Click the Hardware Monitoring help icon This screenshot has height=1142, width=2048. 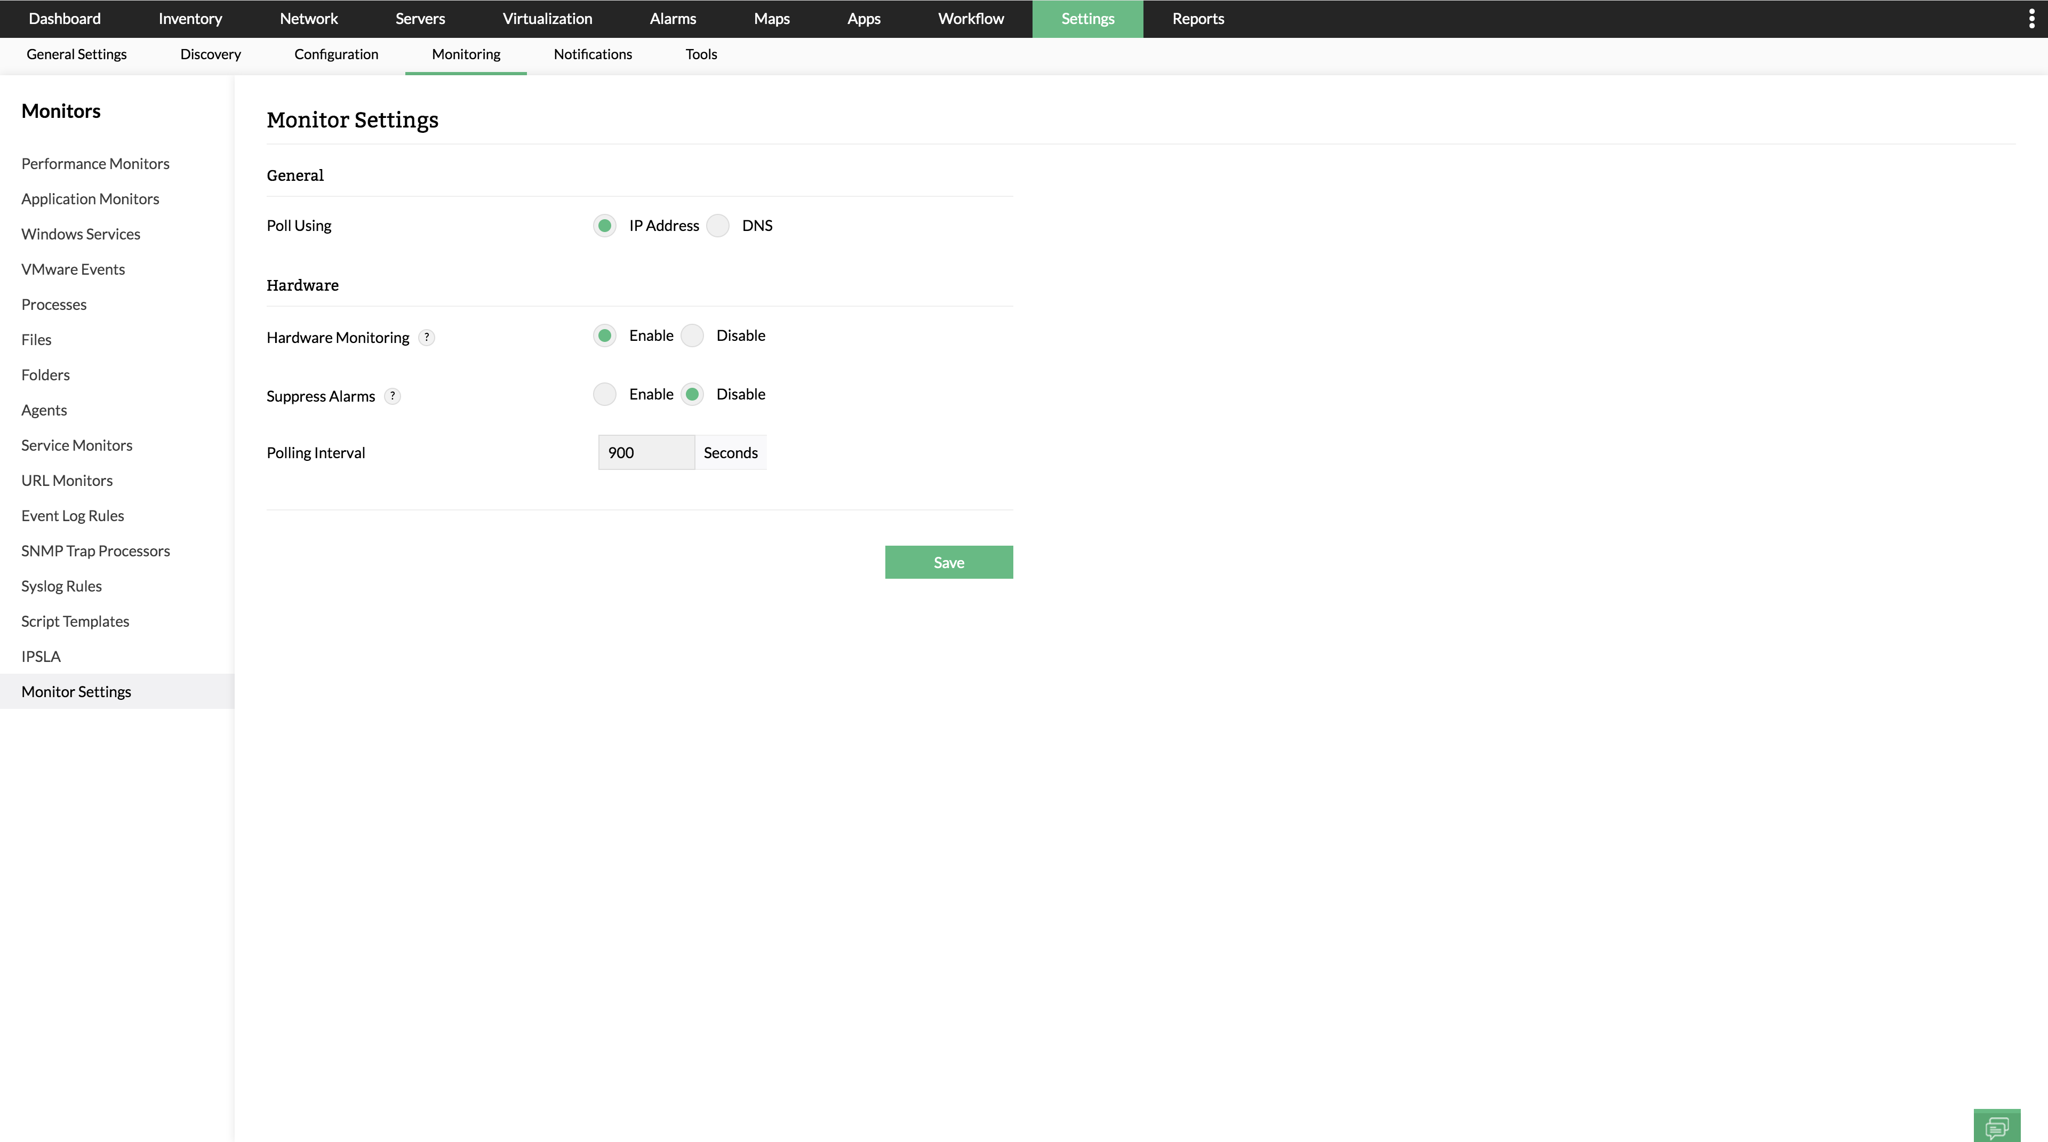point(427,337)
